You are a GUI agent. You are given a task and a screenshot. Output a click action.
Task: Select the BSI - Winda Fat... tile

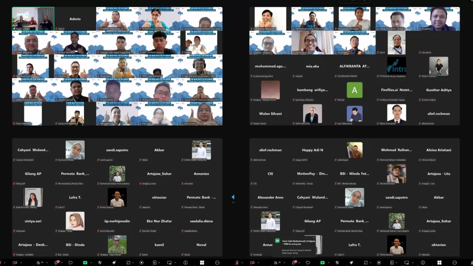pos(354,174)
